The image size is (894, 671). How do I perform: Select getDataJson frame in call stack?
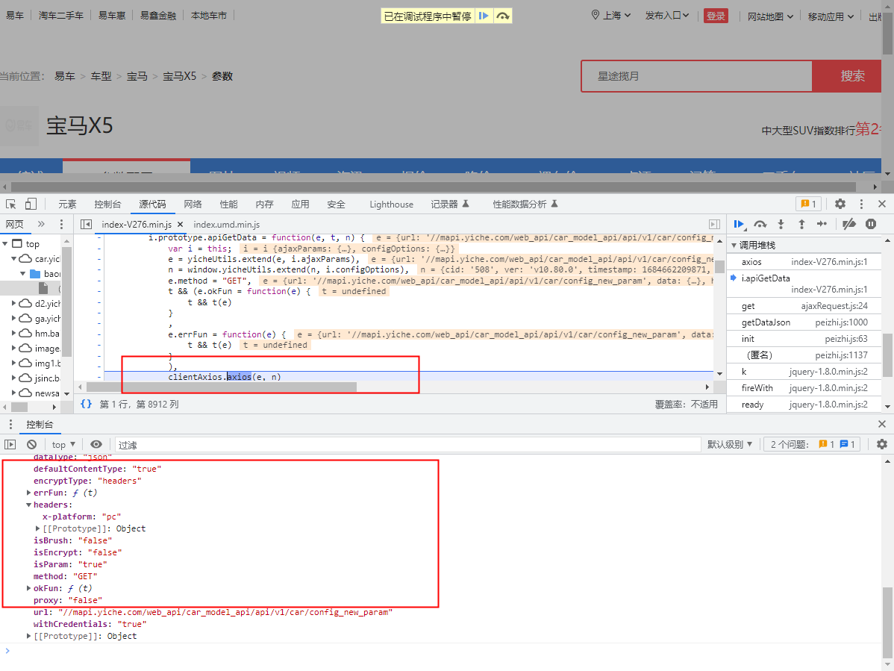point(804,322)
